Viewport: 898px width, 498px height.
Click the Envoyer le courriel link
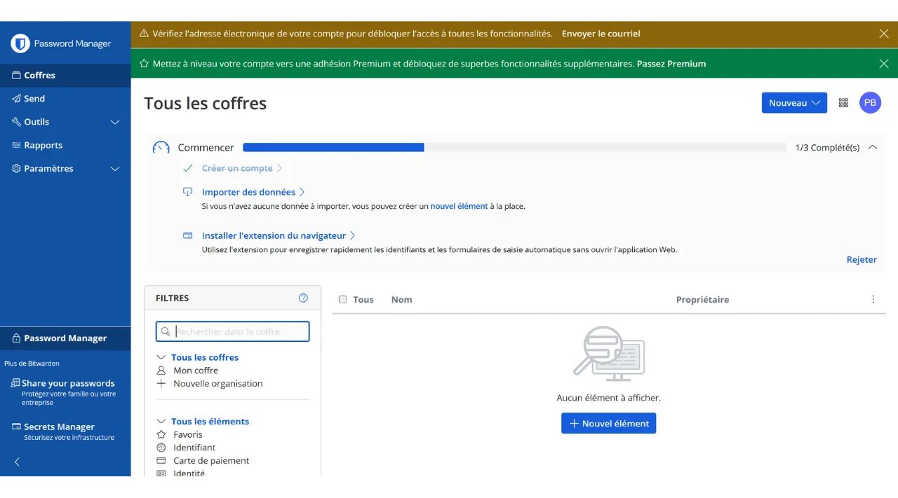(601, 34)
